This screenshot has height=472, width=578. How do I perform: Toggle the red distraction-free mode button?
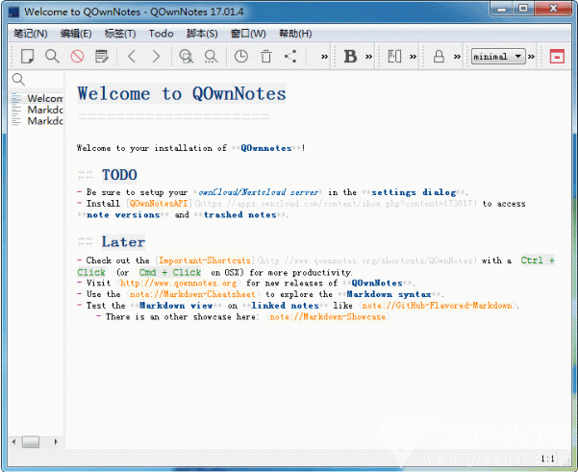(557, 57)
